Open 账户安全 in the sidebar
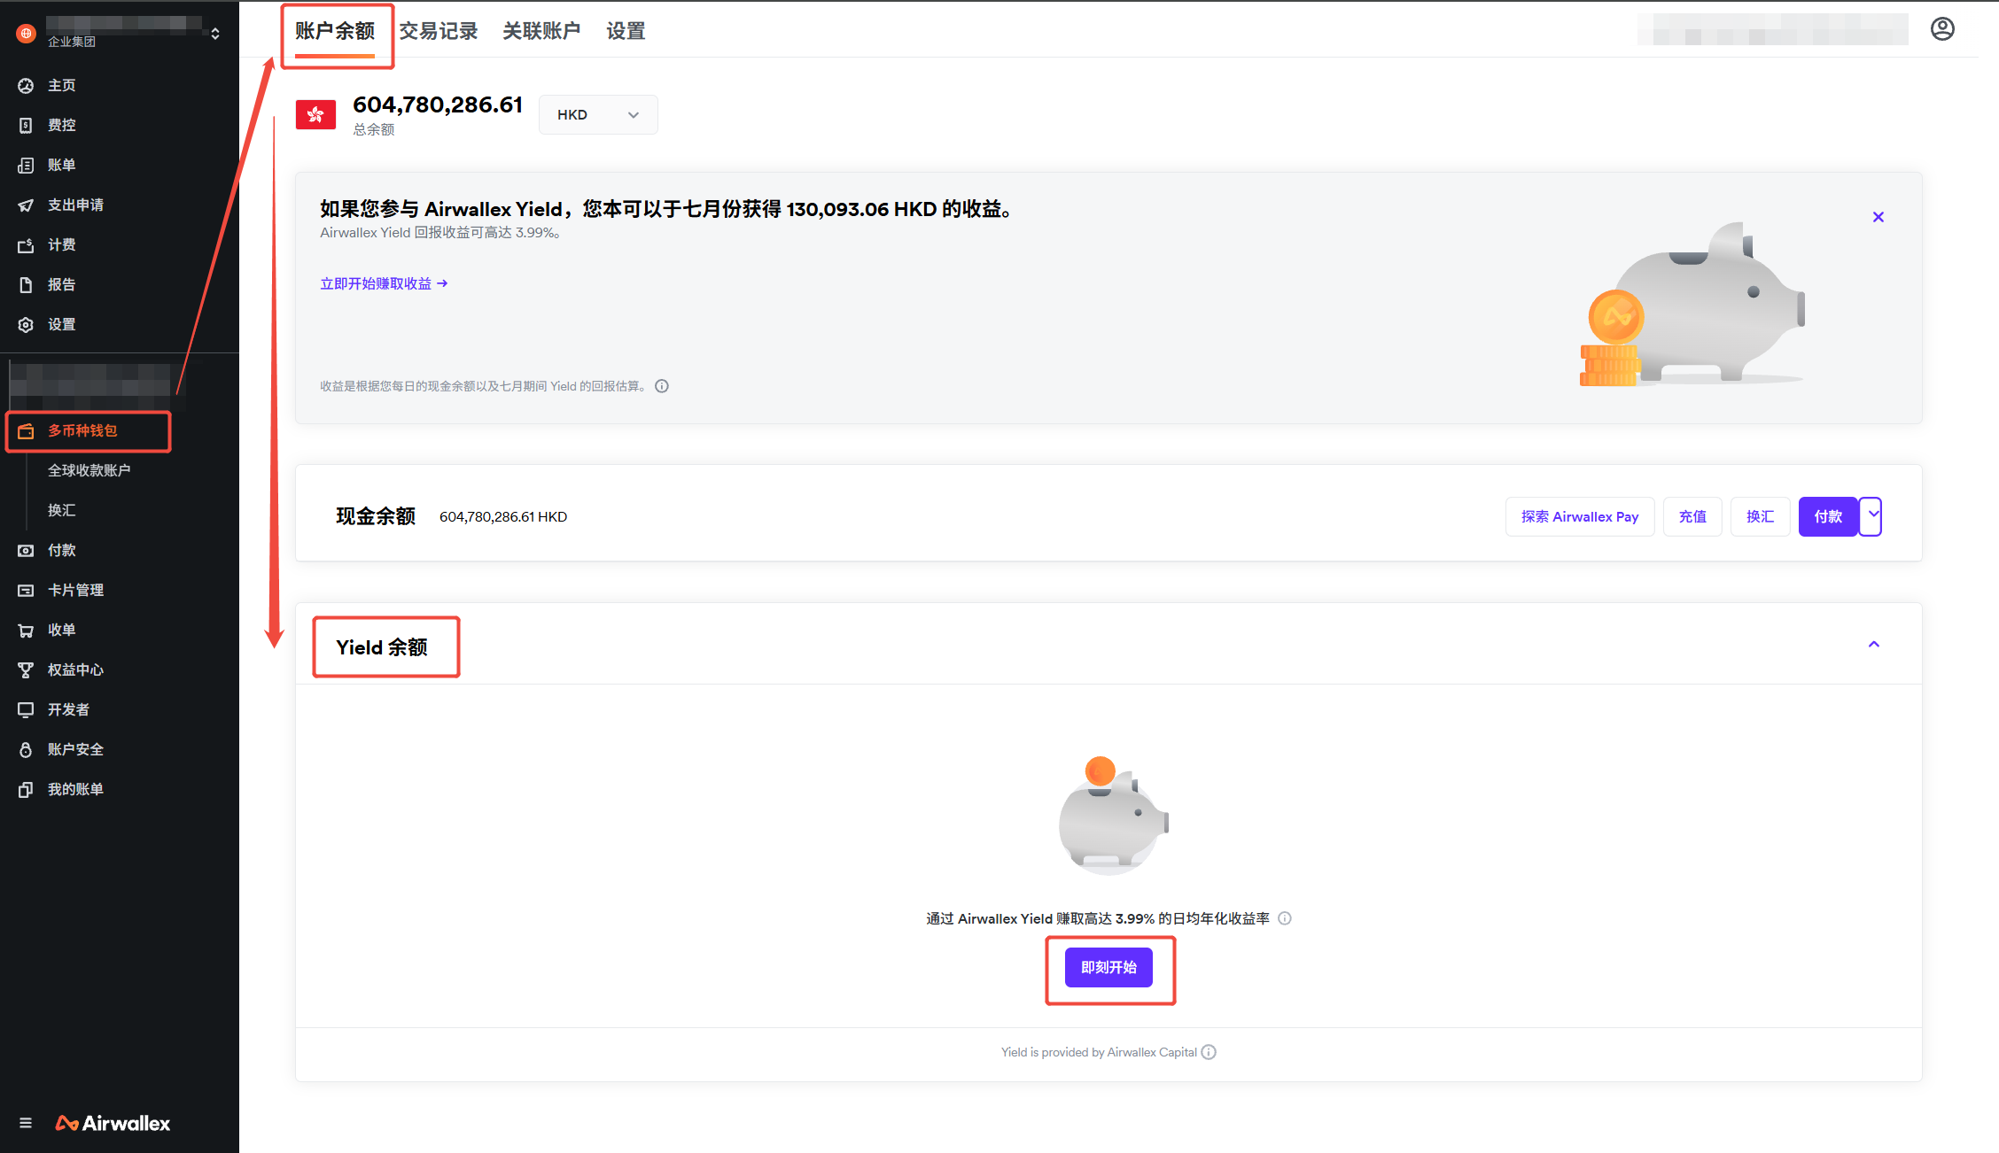Screen dimensions: 1999x1153 coord(75,749)
